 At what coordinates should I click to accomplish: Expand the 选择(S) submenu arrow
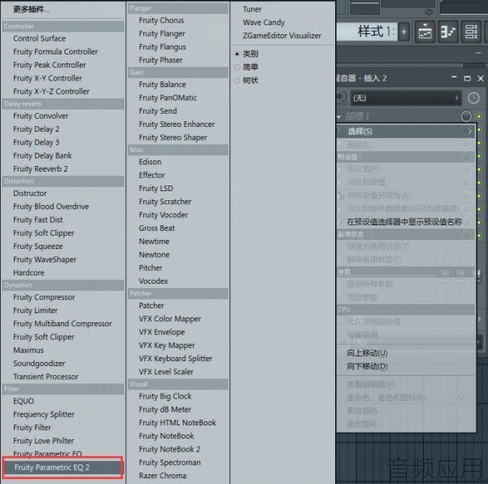tap(469, 132)
